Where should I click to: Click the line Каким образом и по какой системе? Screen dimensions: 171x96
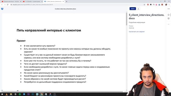pos(55,79)
